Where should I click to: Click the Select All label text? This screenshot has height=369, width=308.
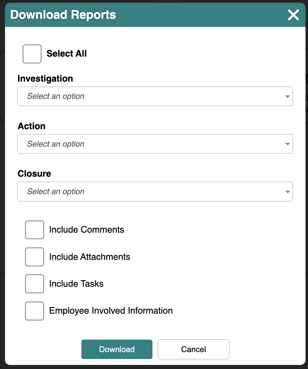click(67, 54)
